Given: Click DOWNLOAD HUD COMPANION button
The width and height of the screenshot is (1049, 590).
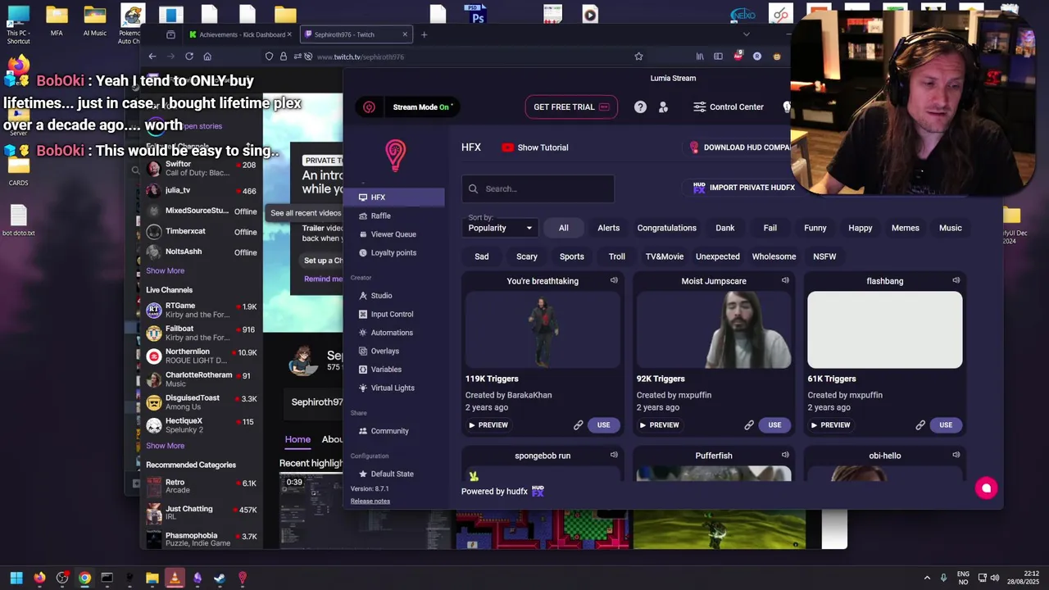Looking at the screenshot, I should point(741,147).
